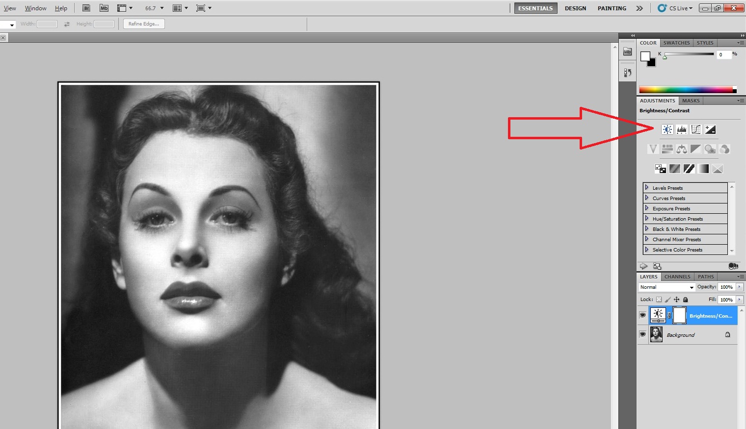Create a Curves adjustment layer
746x429 pixels.
pos(695,129)
